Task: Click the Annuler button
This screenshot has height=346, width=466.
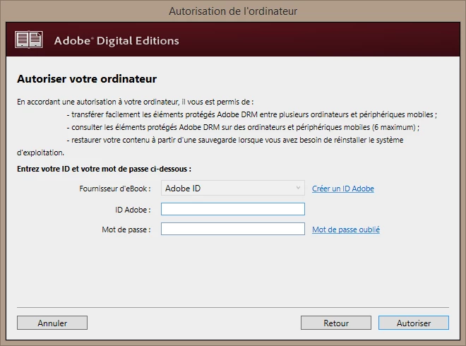Action: (x=52, y=323)
